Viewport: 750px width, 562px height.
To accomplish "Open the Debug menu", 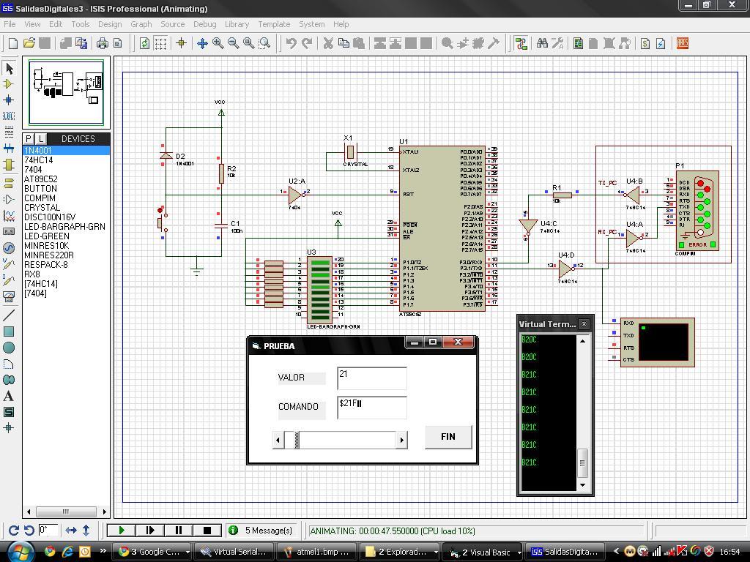I will pyautogui.click(x=204, y=23).
